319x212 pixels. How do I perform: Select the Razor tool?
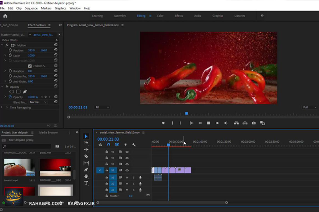pos(86,156)
